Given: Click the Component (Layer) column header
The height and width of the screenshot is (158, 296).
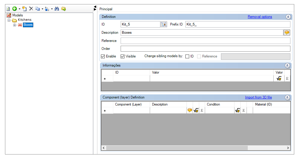Looking at the screenshot, I should pos(132,104).
